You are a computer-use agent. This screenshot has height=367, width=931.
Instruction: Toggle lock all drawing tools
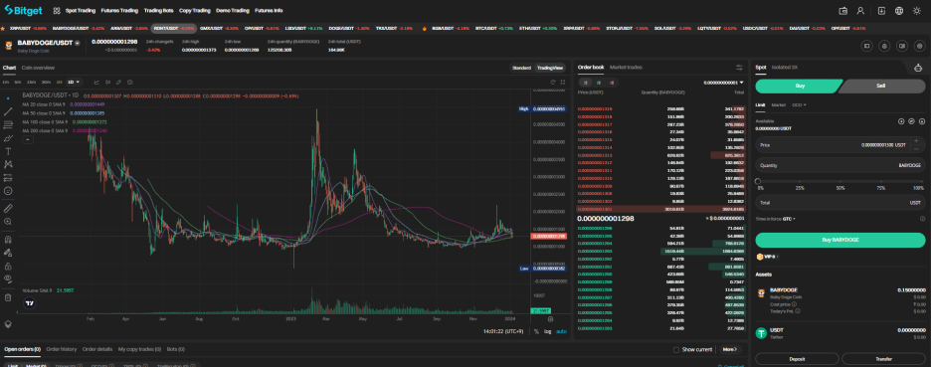[8, 266]
